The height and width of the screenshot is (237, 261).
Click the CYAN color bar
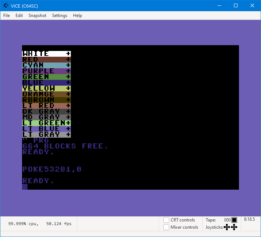(46, 65)
